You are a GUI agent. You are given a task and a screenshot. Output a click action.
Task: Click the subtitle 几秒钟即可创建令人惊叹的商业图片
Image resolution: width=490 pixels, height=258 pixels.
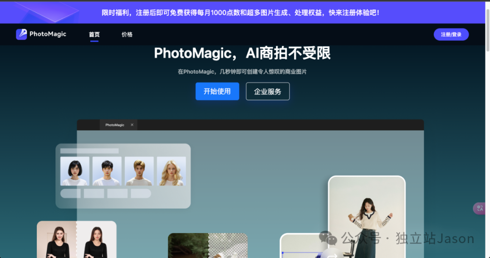click(242, 72)
